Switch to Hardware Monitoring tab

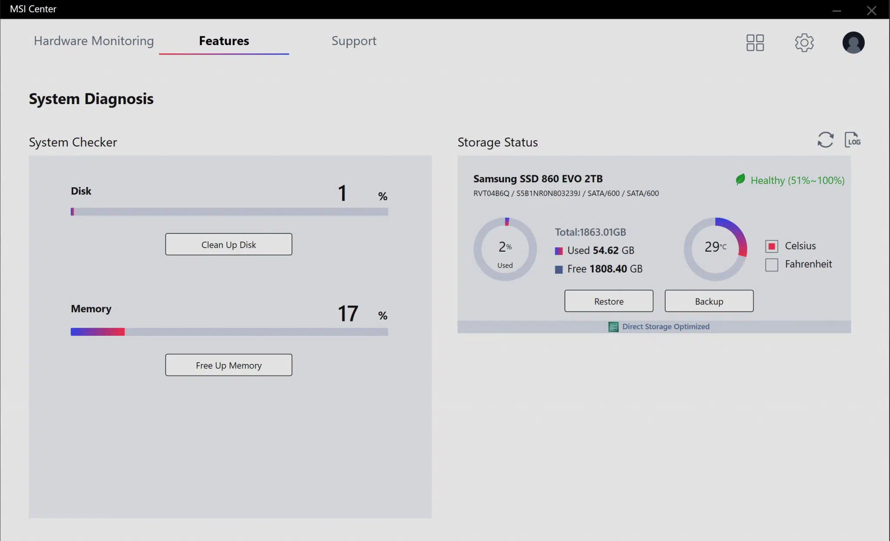click(94, 41)
